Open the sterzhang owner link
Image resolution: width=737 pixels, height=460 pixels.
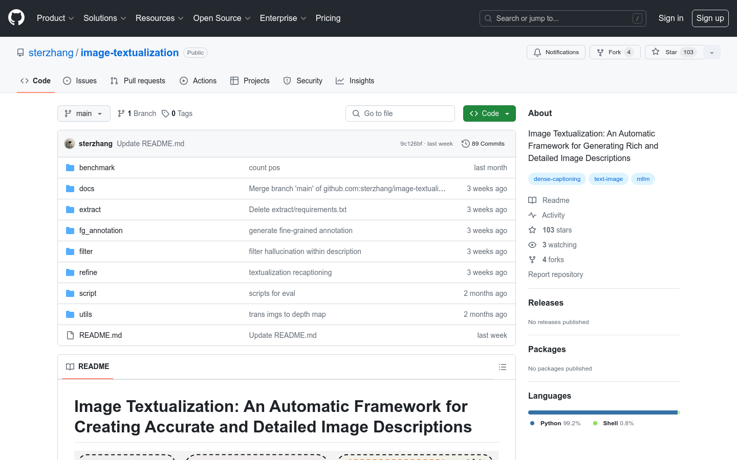51,53
